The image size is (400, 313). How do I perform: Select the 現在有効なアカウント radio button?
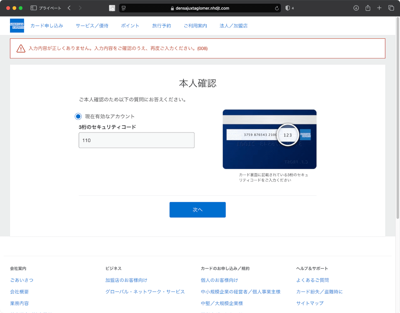(x=78, y=116)
